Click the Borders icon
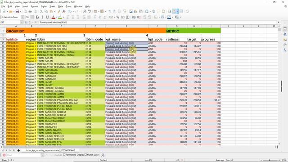This screenshot has height=162, width=288. 156,17
